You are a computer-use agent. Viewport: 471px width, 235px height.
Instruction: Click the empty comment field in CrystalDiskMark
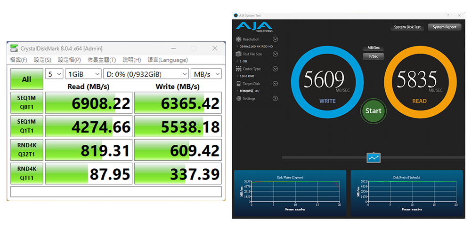tap(116, 192)
